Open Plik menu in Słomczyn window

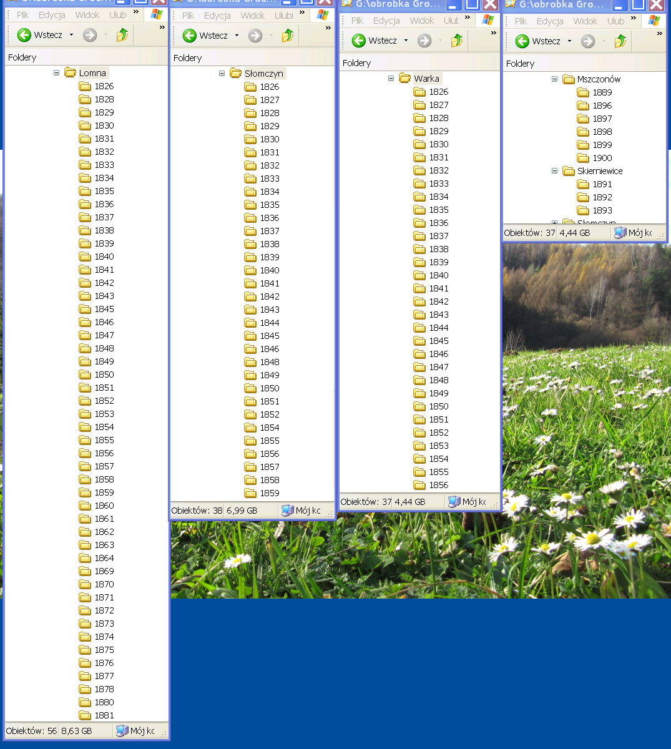click(188, 16)
